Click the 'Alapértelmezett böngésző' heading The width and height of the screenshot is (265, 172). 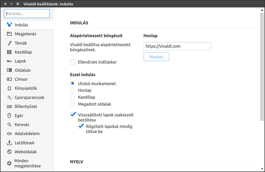tap(96, 36)
